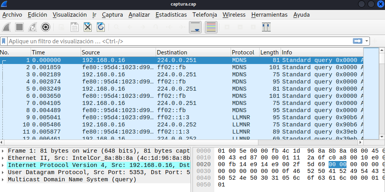Go back in packet history

pos(130,27)
